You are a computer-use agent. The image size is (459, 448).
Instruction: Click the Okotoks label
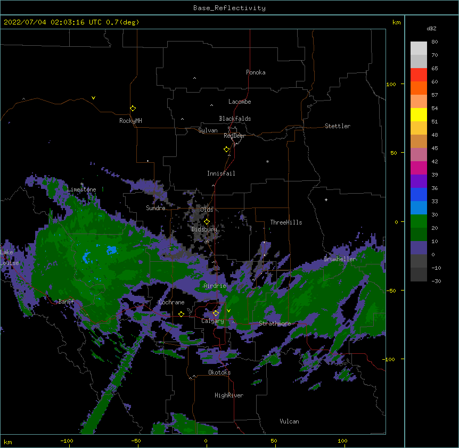pyautogui.click(x=219, y=372)
